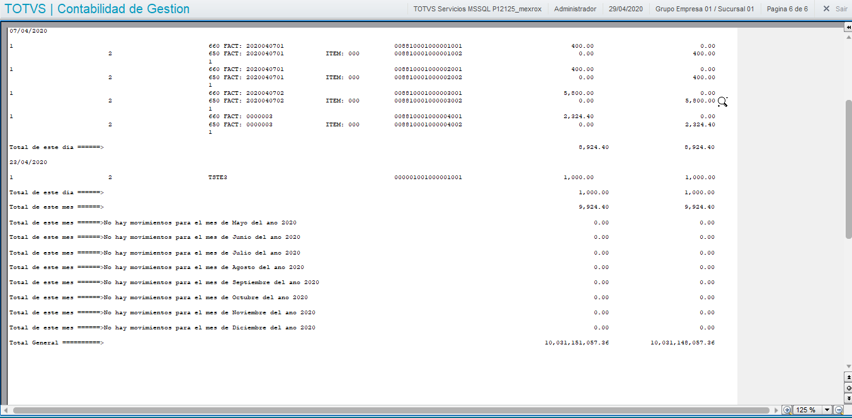Click account code 008810001000003001
Screen dimensions: 852x418
tap(428, 93)
